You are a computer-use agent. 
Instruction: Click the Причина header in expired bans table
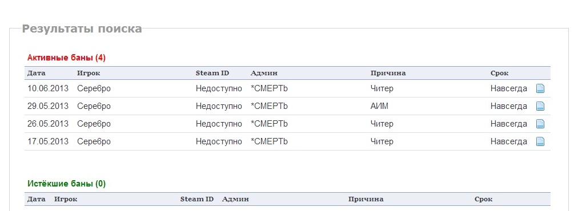coord(366,199)
